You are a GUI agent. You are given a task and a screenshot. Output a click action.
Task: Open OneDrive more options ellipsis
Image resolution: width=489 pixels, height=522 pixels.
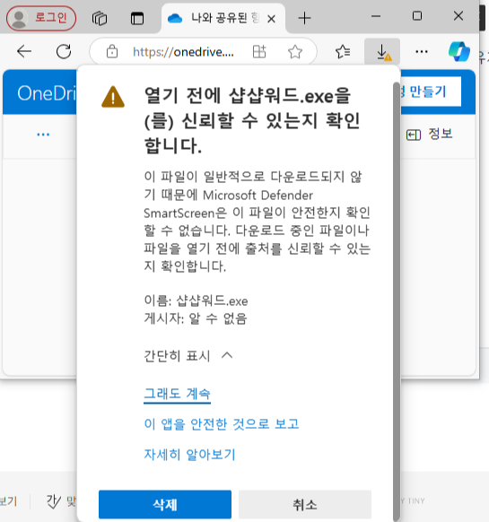point(43,135)
